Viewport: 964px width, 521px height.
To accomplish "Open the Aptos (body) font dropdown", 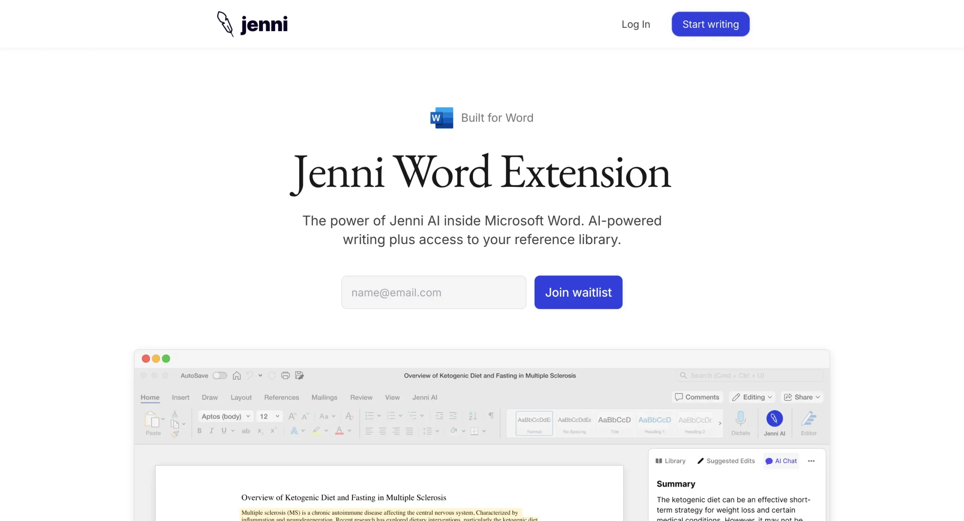I will click(x=225, y=416).
